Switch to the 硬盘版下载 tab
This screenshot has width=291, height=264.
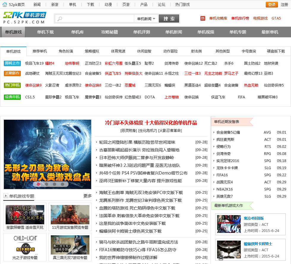[276, 51]
